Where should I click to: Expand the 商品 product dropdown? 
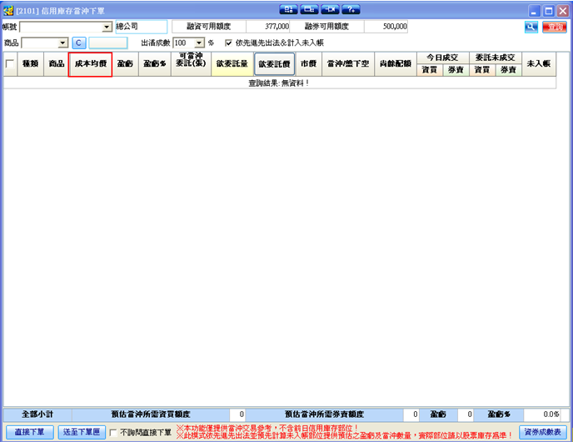pyautogui.click(x=63, y=43)
